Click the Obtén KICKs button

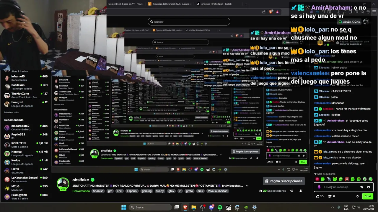[349, 22]
